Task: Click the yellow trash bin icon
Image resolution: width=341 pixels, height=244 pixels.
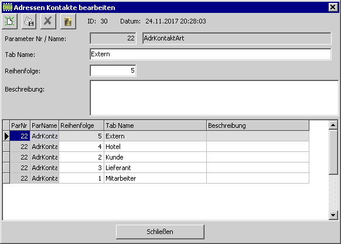Action: (x=68, y=21)
